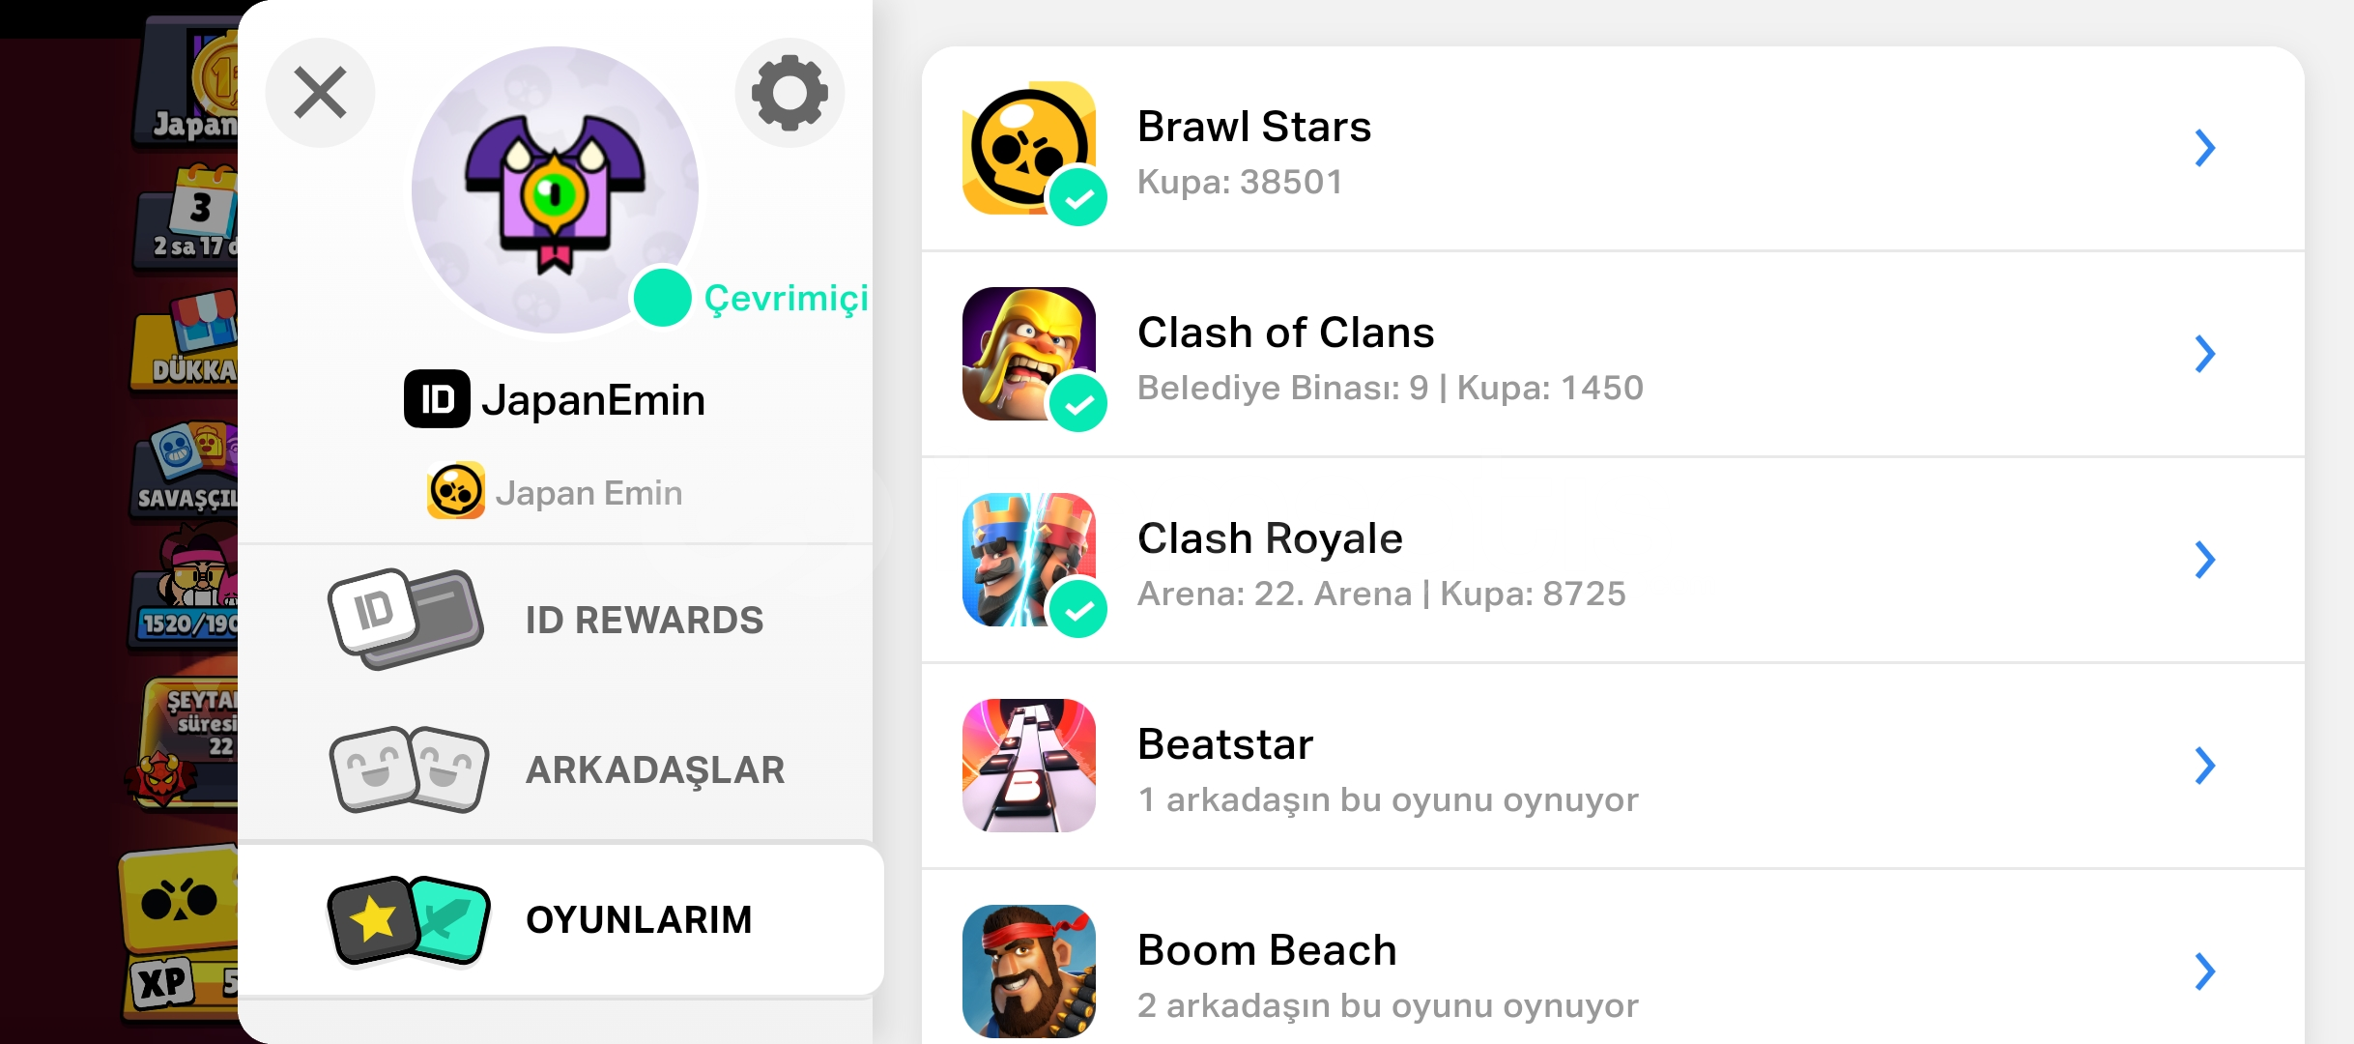
Task: Click the Boom Beach app icon
Action: 1029,971
